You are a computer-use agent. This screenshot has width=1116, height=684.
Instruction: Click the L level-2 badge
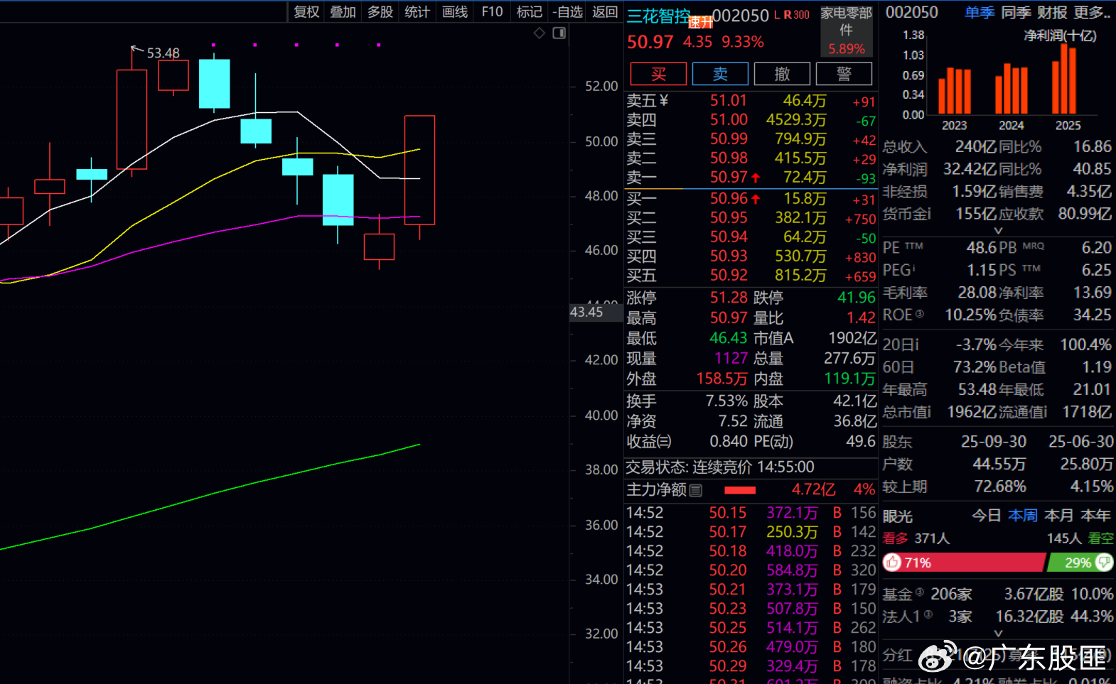coord(777,15)
